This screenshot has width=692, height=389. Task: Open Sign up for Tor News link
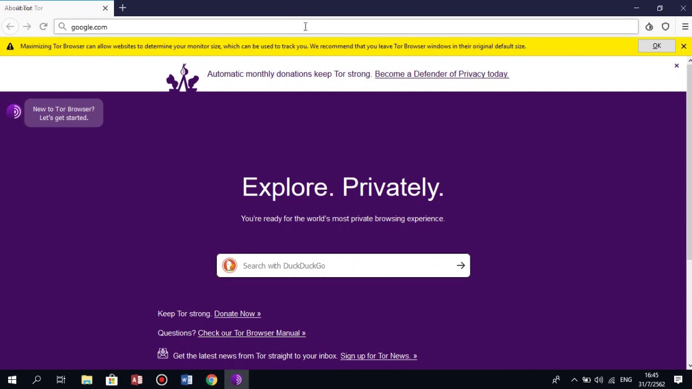pyautogui.click(x=378, y=356)
